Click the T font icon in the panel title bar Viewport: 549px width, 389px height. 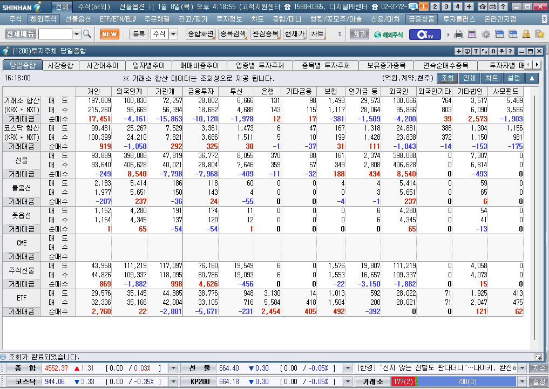click(476, 51)
